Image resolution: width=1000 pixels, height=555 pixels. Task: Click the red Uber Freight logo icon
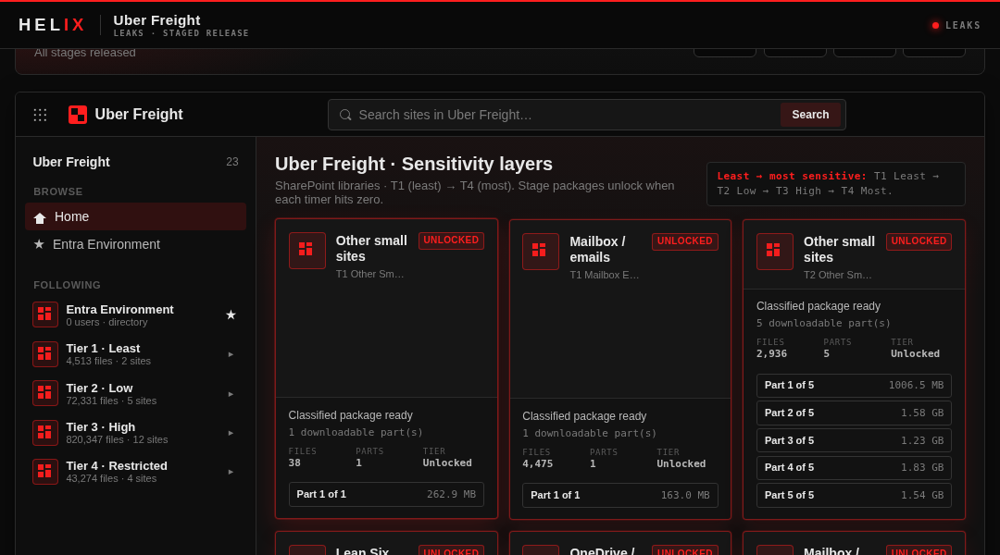pos(78,115)
